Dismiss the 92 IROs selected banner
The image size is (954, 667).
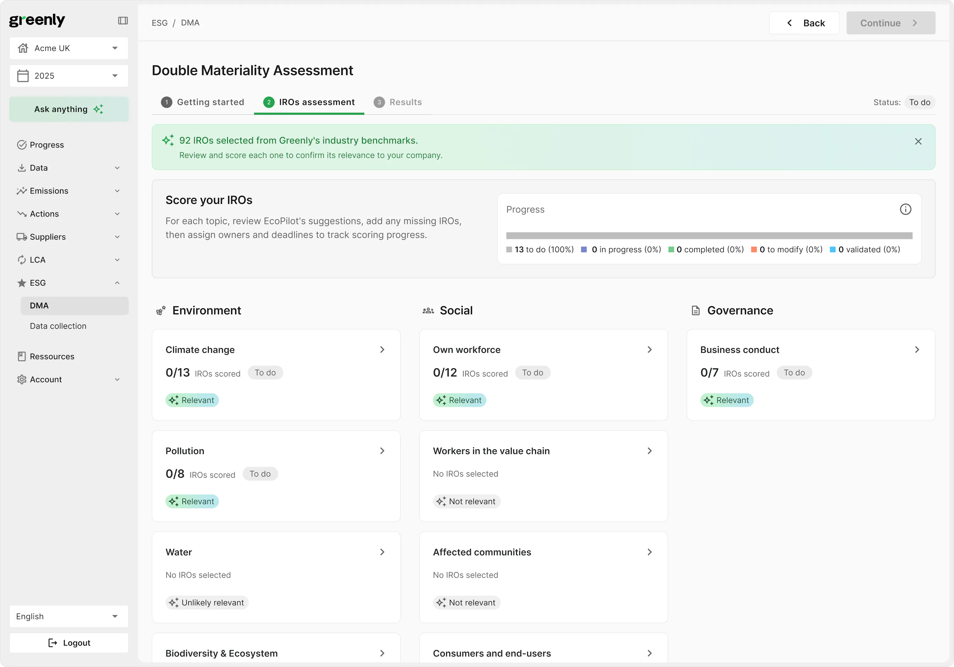[918, 141]
